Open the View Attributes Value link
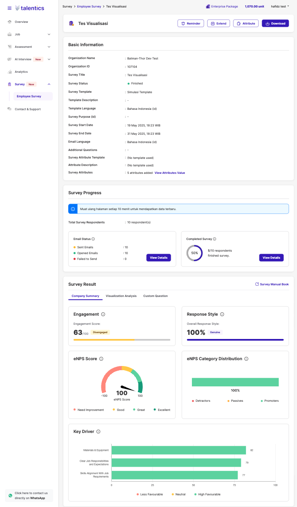 pyautogui.click(x=169, y=173)
